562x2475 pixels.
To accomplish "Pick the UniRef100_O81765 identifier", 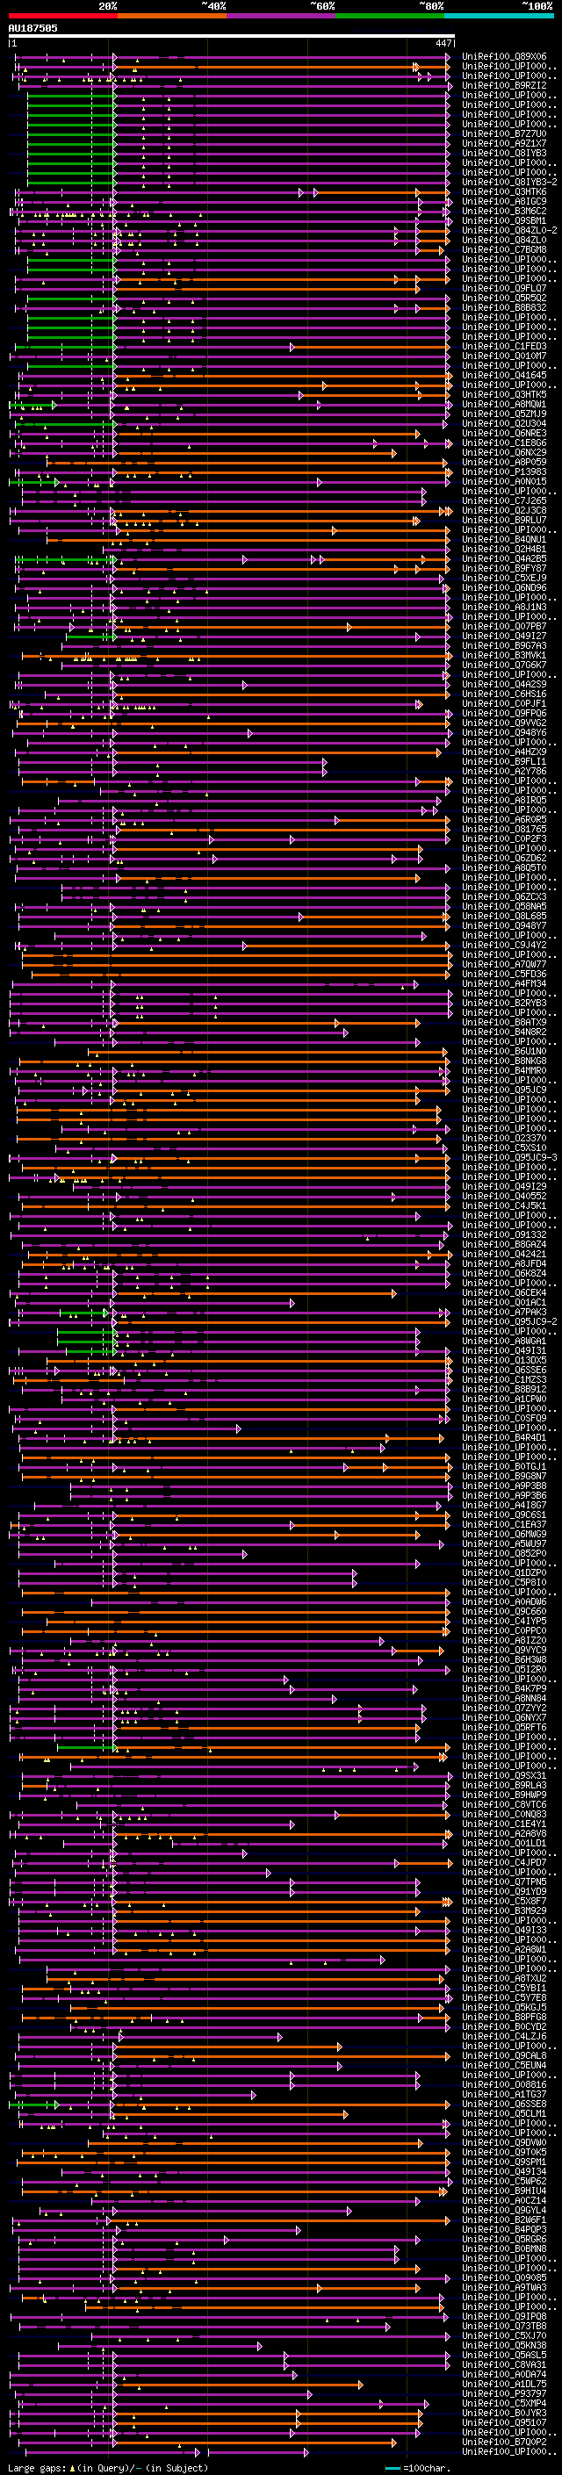I will tap(503, 829).
